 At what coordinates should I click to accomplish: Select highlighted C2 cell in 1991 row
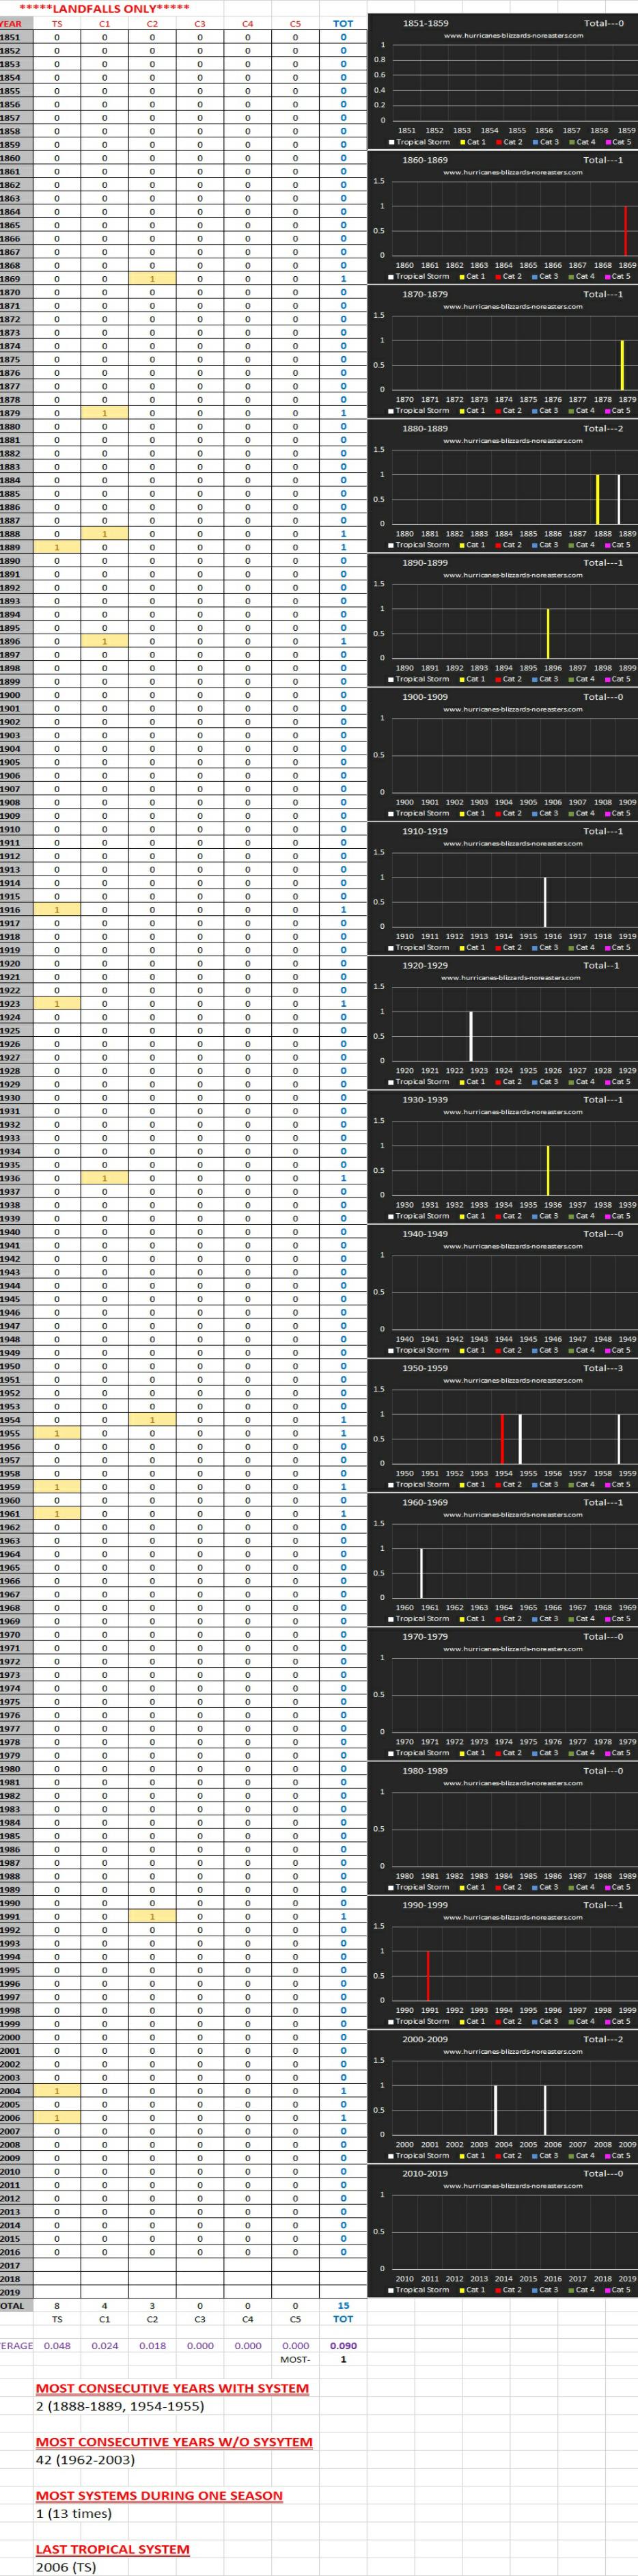[152, 1917]
